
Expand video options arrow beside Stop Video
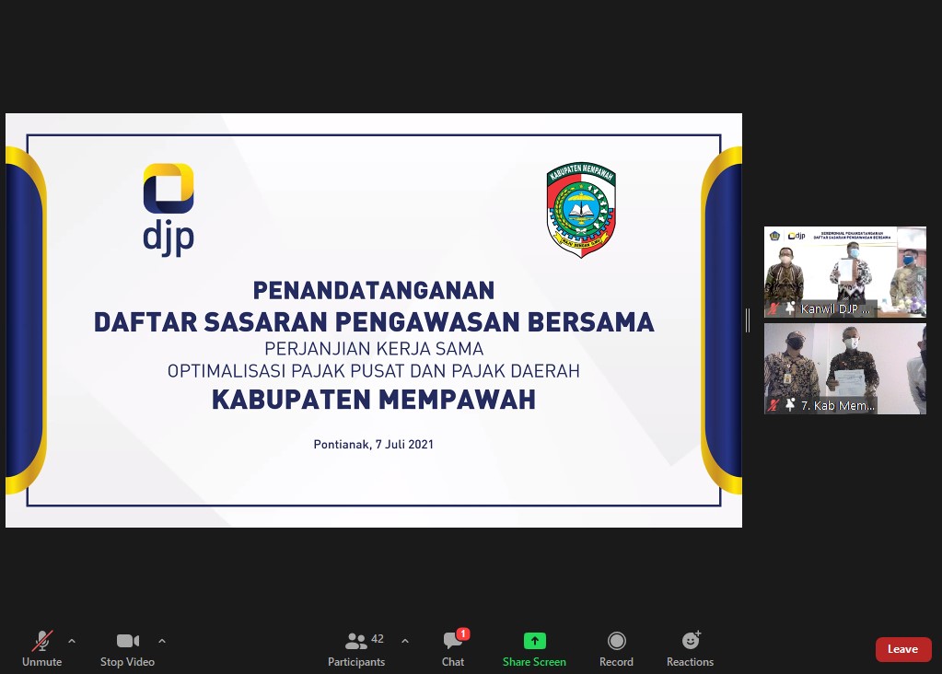point(162,641)
